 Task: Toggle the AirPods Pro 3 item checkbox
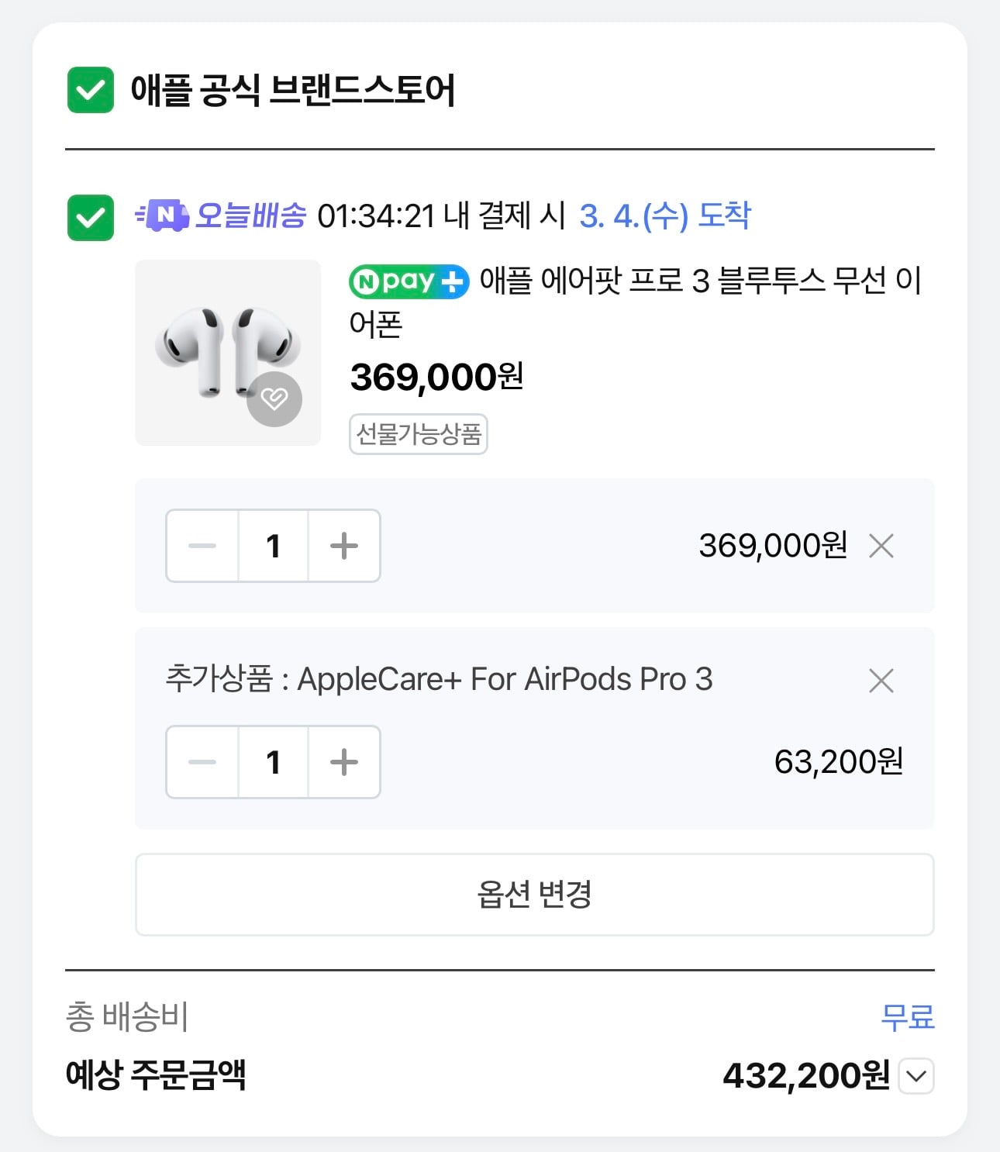(91, 217)
